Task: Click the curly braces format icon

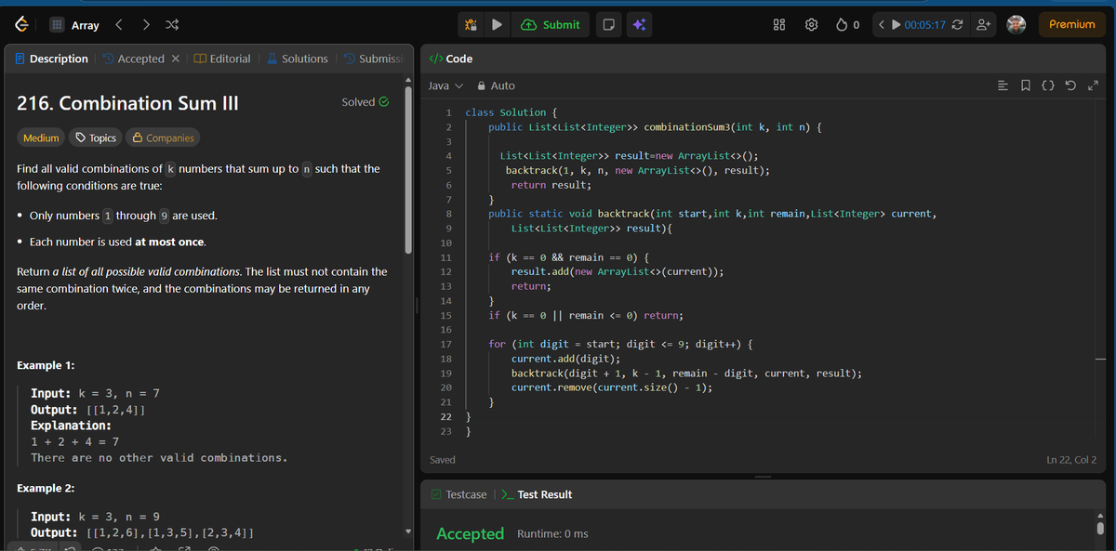Action: (1047, 85)
